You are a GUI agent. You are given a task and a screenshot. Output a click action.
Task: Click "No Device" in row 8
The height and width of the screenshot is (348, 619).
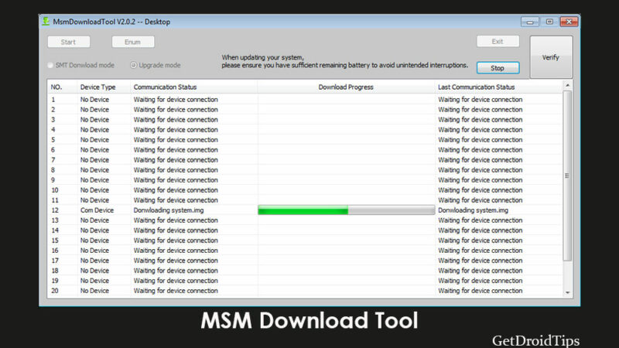tap(94, 170)
